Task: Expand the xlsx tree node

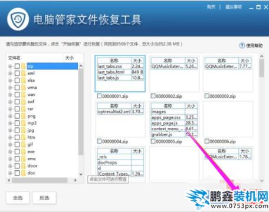Action: point(10,81)
